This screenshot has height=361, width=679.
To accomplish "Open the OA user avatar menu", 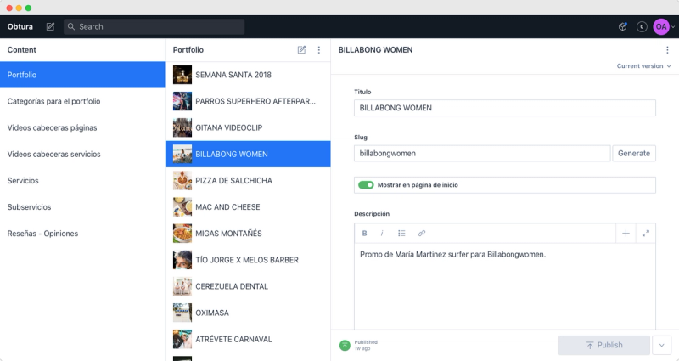I will [x=661, y=27].
